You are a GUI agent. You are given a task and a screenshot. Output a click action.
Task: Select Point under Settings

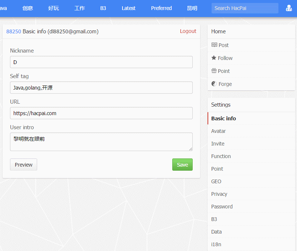tap(252, 169)
